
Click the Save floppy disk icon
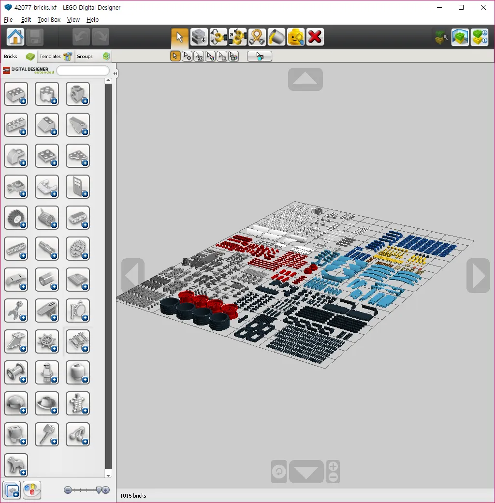point(35,37)
